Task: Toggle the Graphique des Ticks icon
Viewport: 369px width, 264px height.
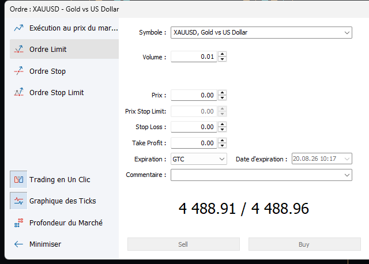Action: pyautogui.click(x=18, y=201)
